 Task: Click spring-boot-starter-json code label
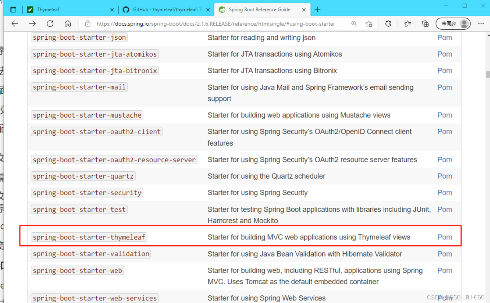(79, 38)
